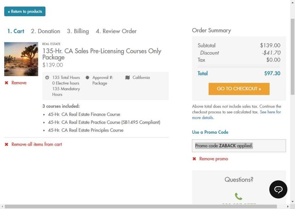Click the red X beside Remove item
Screen dimensions: 295x209
(x=6, y=83)
